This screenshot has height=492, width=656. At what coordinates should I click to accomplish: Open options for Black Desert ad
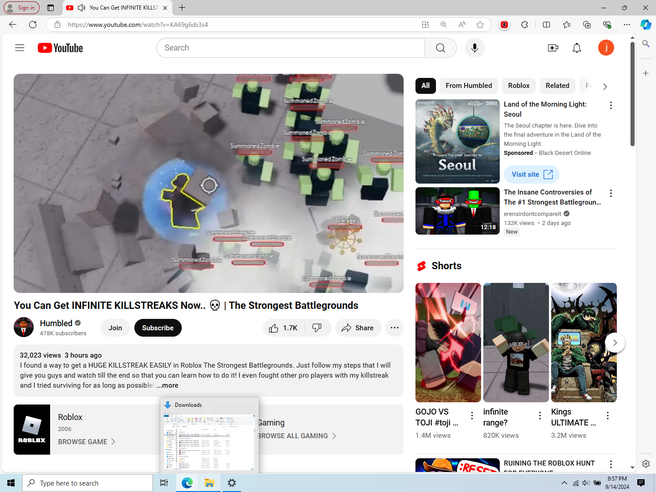click(x=611, y=106)
